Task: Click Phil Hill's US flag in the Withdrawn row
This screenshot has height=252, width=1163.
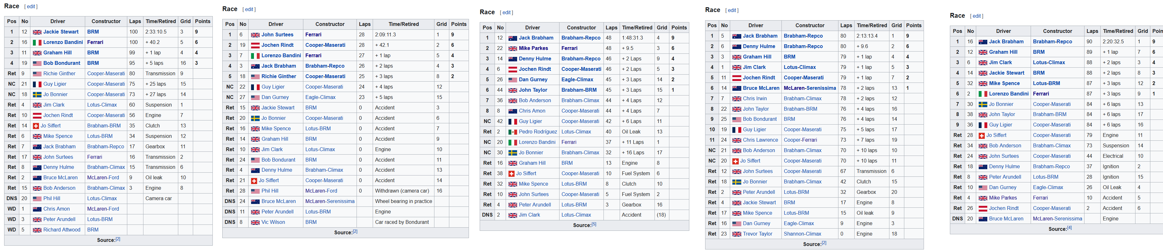Action: 255,191
